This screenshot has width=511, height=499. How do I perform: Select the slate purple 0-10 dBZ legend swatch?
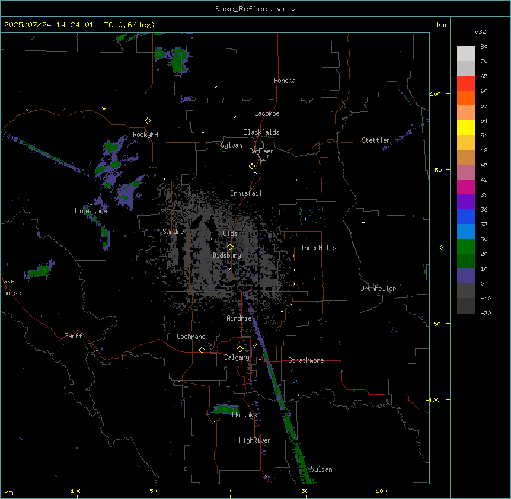coord(466,276)
